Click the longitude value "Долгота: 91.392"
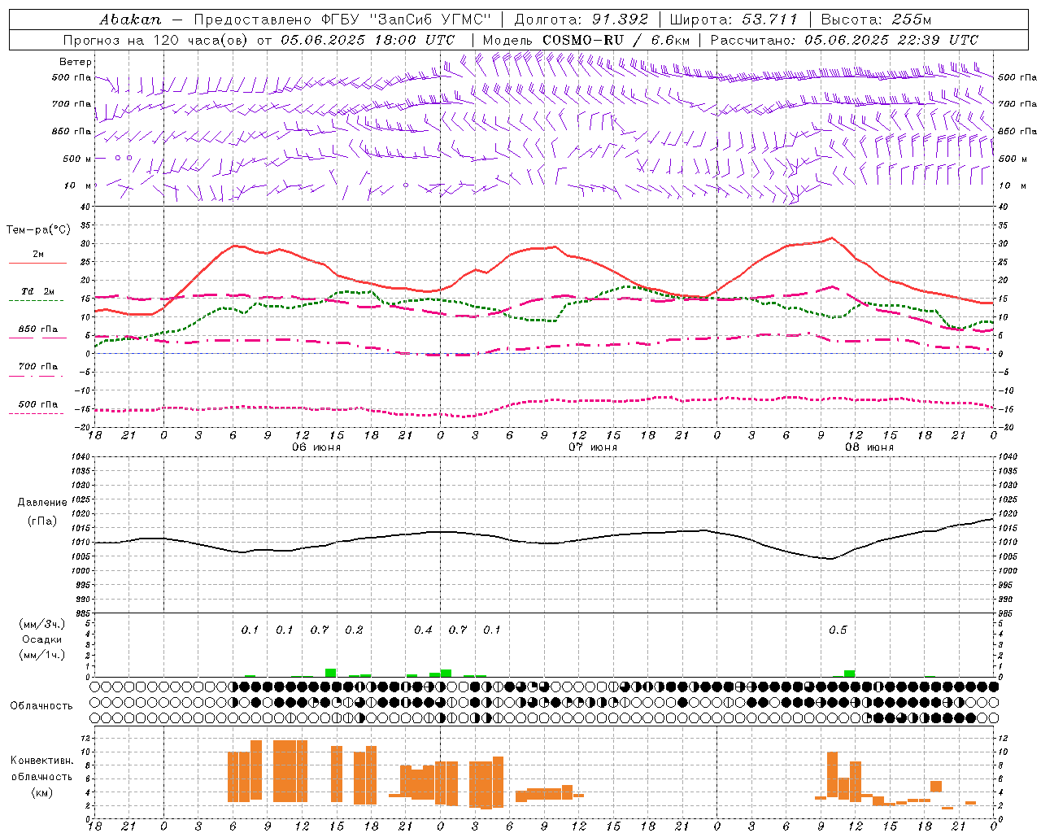The height and width of the screenshot is (833, 1041). pyautogui.click(x=581, y=20)
